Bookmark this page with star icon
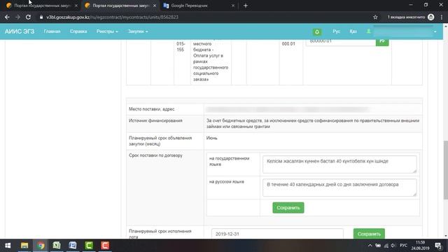 (375, 17)
